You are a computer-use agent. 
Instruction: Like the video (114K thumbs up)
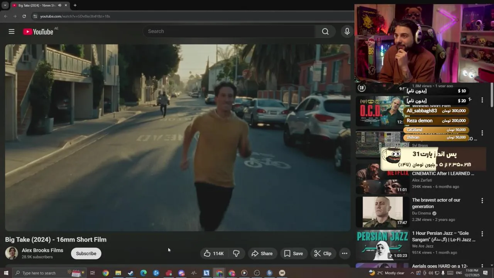pos(214,253)
